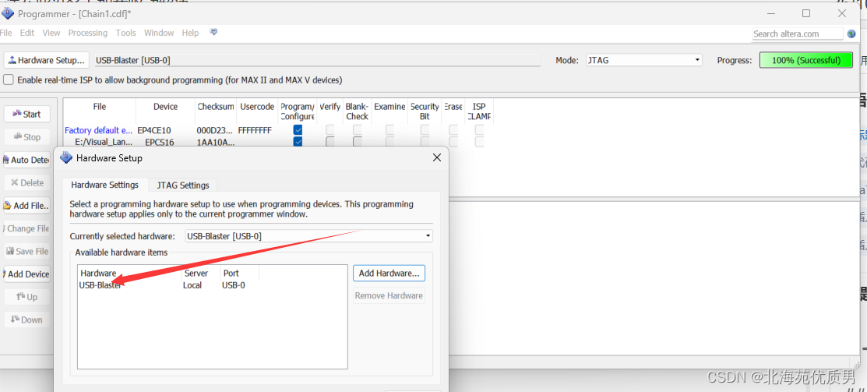
Task: Check Security Bit for the EP4CE10 row
Action: (x=425, y=130)
